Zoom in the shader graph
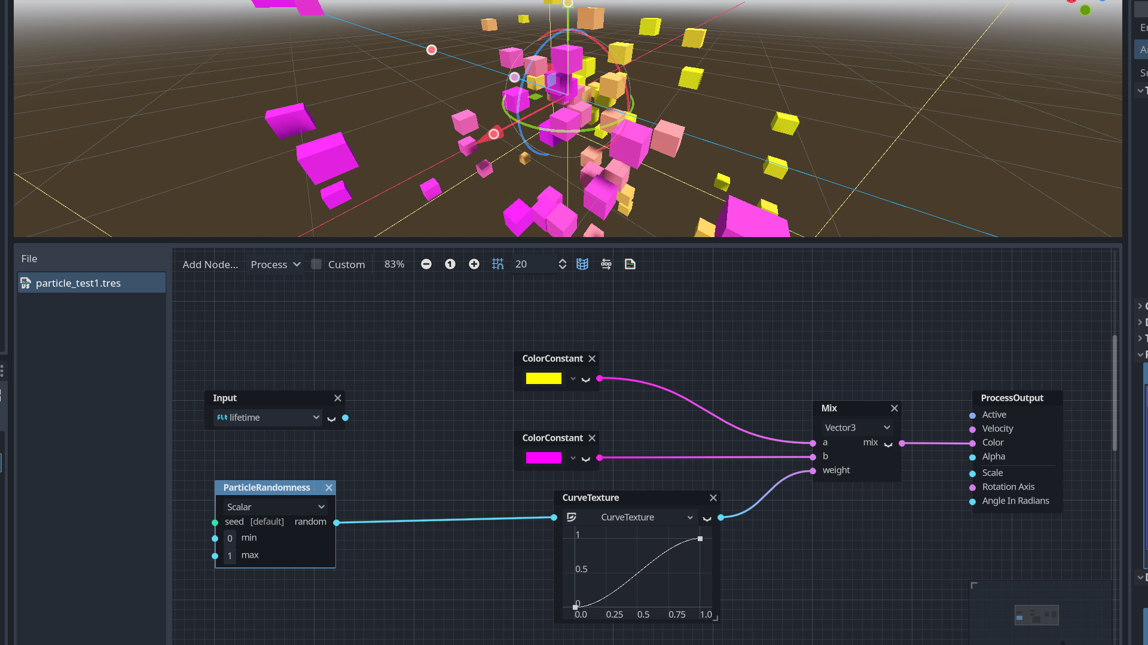1148x645 pixels. pyautogui.click(x=474, y=264)
